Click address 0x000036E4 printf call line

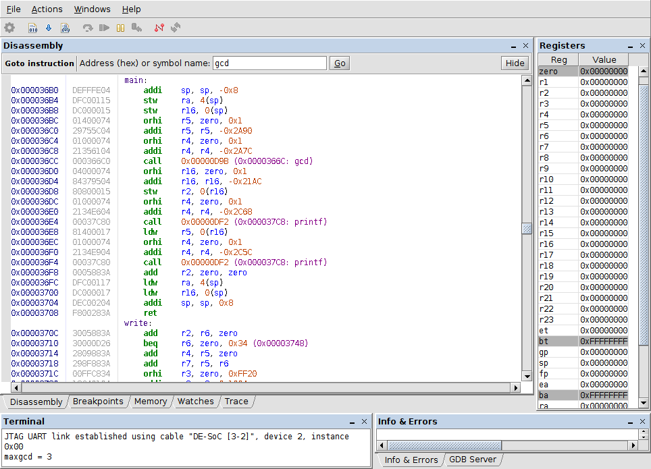coord(265,221)
